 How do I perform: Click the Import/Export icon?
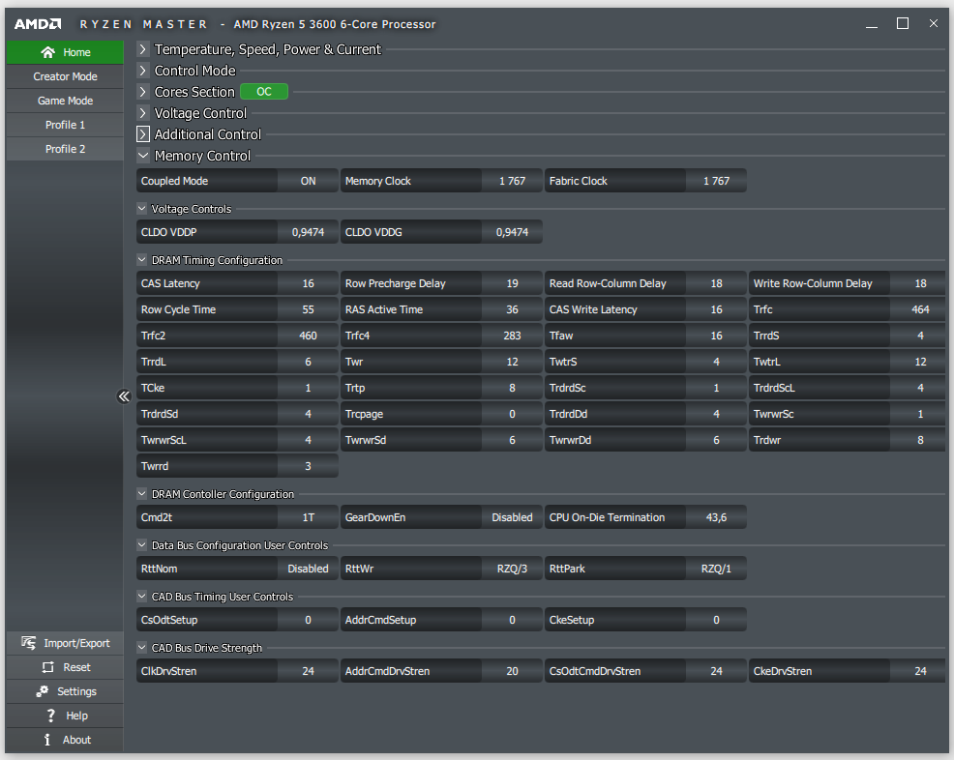[x=29, y=643]
